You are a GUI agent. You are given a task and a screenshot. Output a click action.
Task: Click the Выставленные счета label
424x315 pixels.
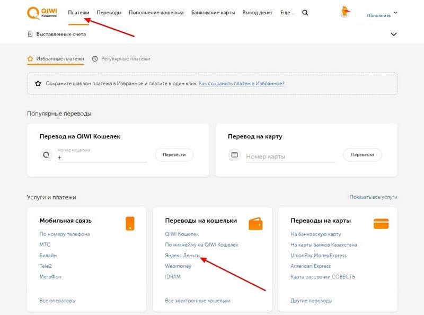[x=61, y=34]
